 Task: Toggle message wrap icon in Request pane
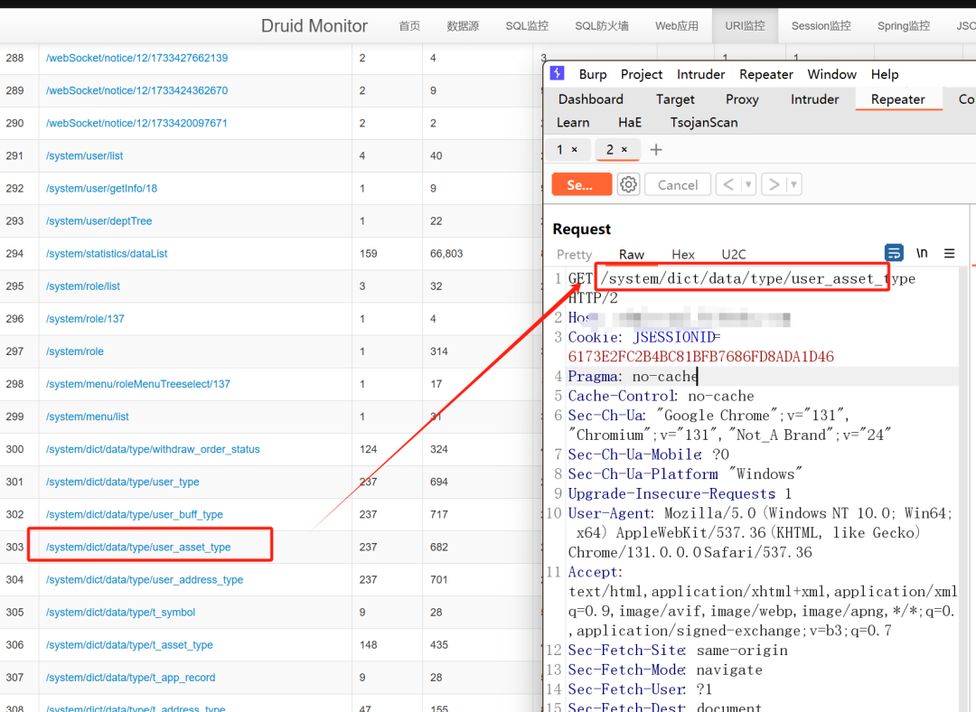(894, 253)
